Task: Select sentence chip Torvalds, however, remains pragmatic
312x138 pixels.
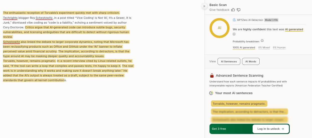Action: coord(239,104)
